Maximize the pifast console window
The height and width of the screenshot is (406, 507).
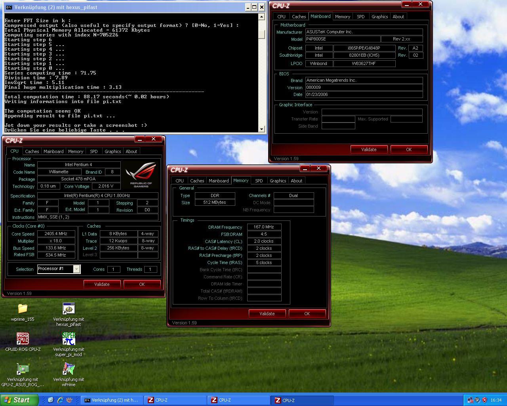(255, 7)
